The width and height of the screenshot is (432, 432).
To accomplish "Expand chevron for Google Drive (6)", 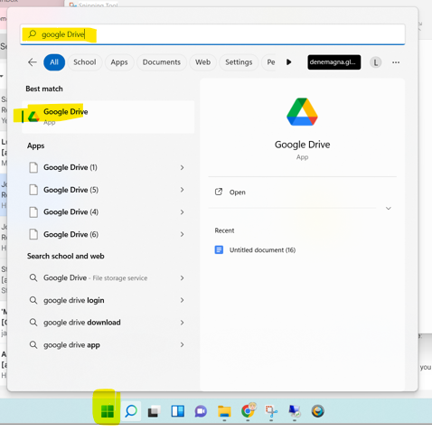I will (x=182, y=234).
